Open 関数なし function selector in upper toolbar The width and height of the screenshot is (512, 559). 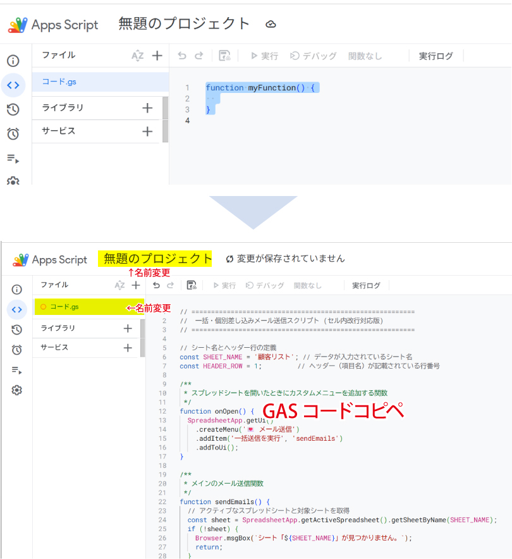(365, 56)
